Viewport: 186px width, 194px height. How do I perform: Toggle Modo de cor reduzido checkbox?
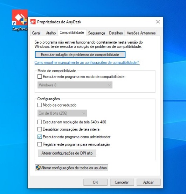[x=40, y=105]
